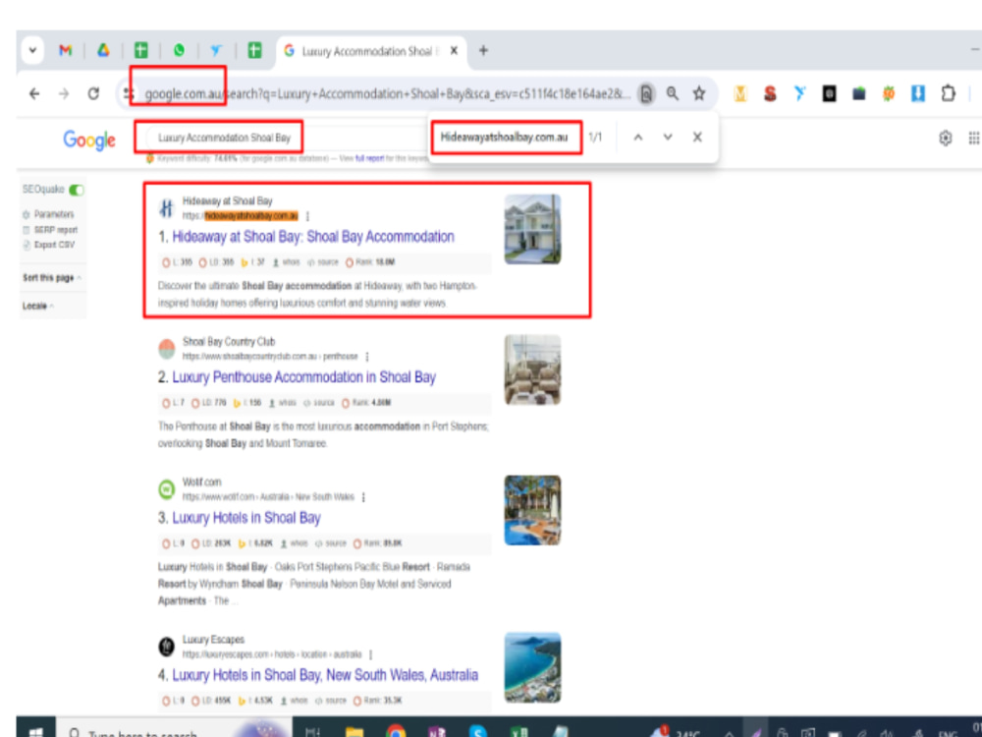The width and height of the screenshot is (982, 737).
Task: Open Google quick settings gear
Action: click(x=946, y=138)
